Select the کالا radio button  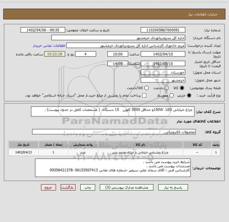182,88
